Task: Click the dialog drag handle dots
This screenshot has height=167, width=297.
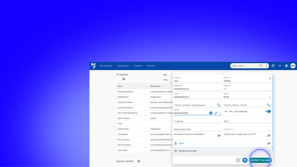Action: 223,73
